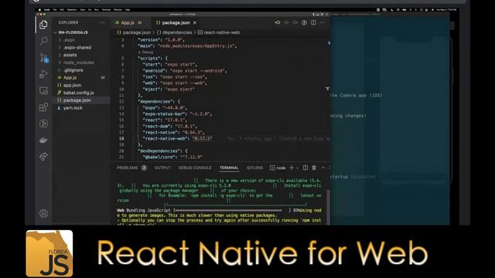Click the Split Editor Right icon
This screenshot has height=278, width=495.
pyautogui.click(x=313, y=22)
